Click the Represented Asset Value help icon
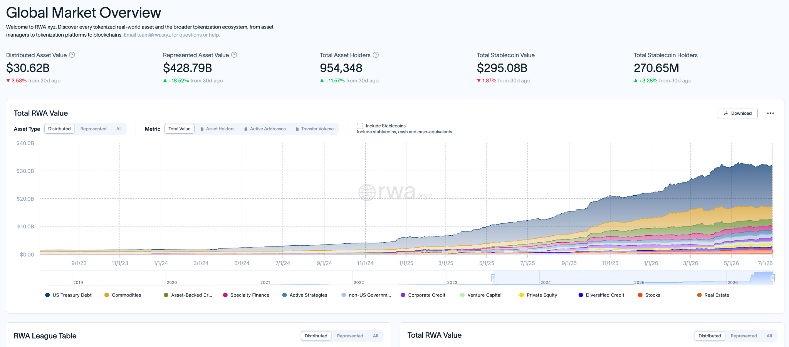The width and height of the screenshot is (789, 347). 234,55
